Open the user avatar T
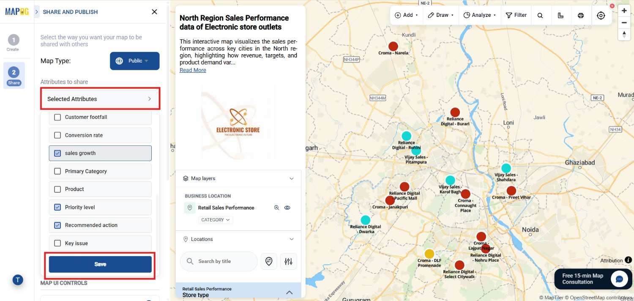This screenshot has width=634, height=301. (x=17, y=280)
